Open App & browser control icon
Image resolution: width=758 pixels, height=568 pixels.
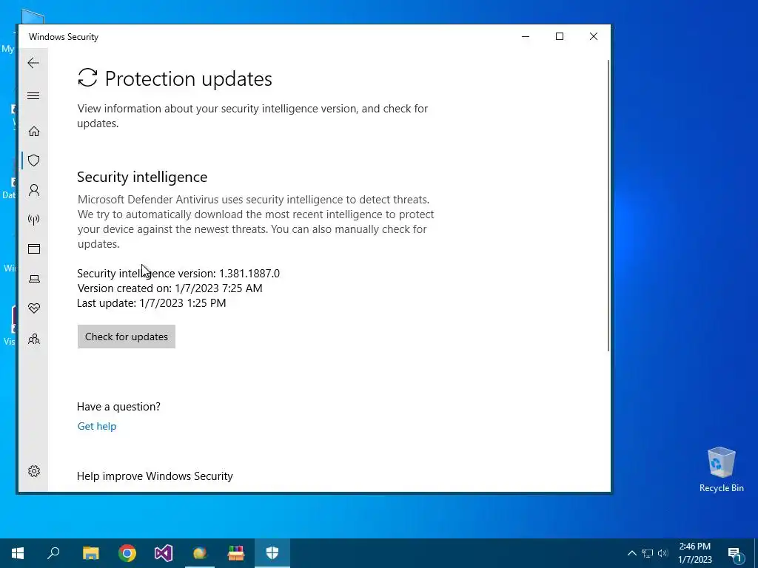tap(34, 248)
